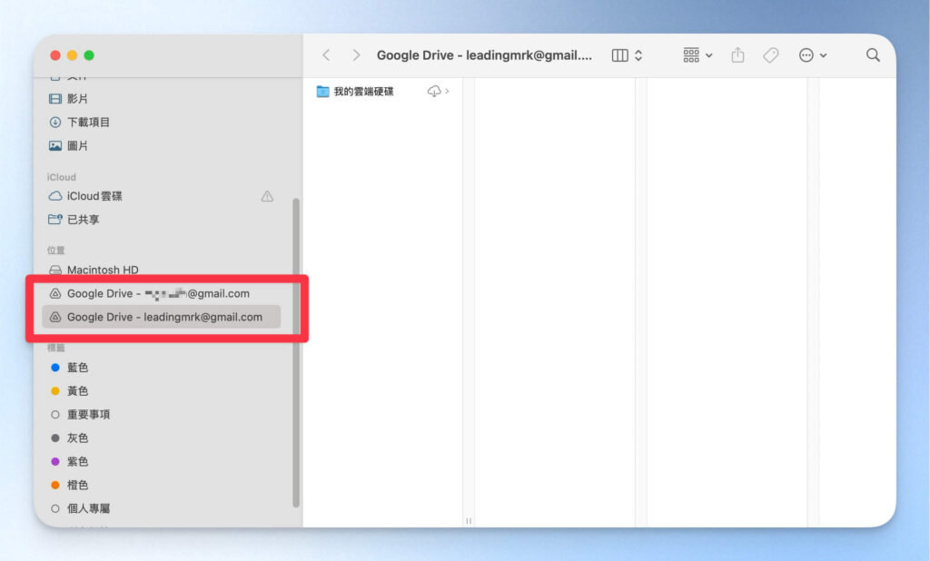930x561 pixels.
Task: Open iCloud雲碟 in the sidebar
Action: [160, 196]
